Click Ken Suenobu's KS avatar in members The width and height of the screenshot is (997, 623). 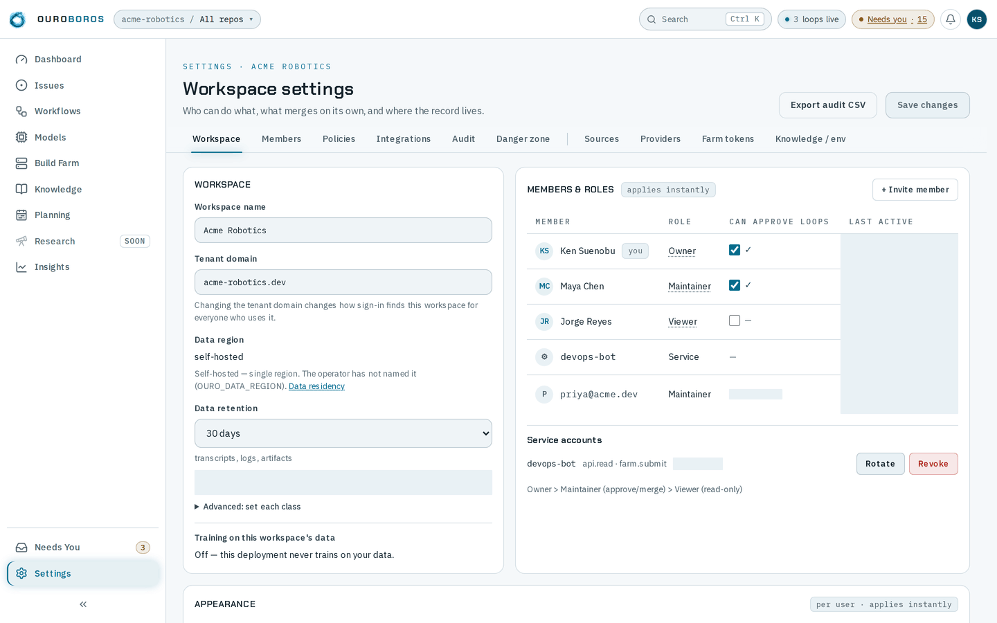point(544,251)
